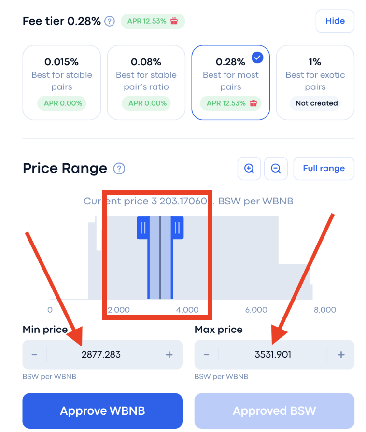The width and height of the screenshot is (366, 432).
Task: Select the 0.28% fee tier card
Action: [x=230, y=83]
